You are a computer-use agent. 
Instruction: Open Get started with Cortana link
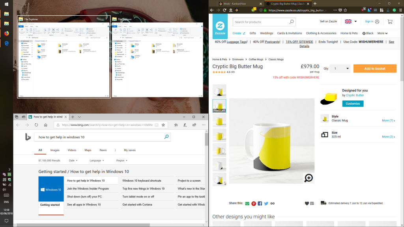tap(137, 205)
